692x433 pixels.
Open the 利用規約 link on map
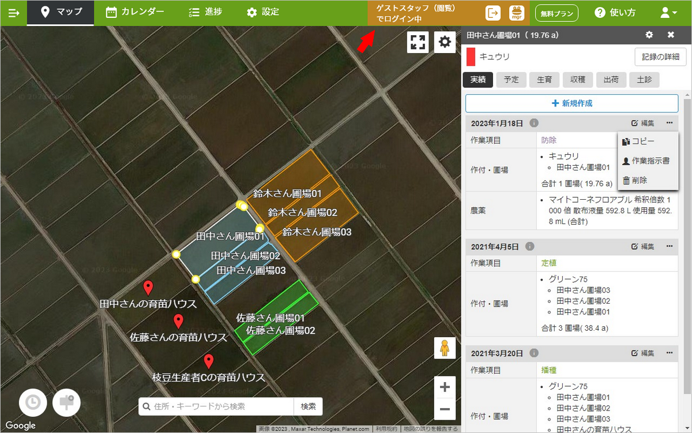coord(386,429)
